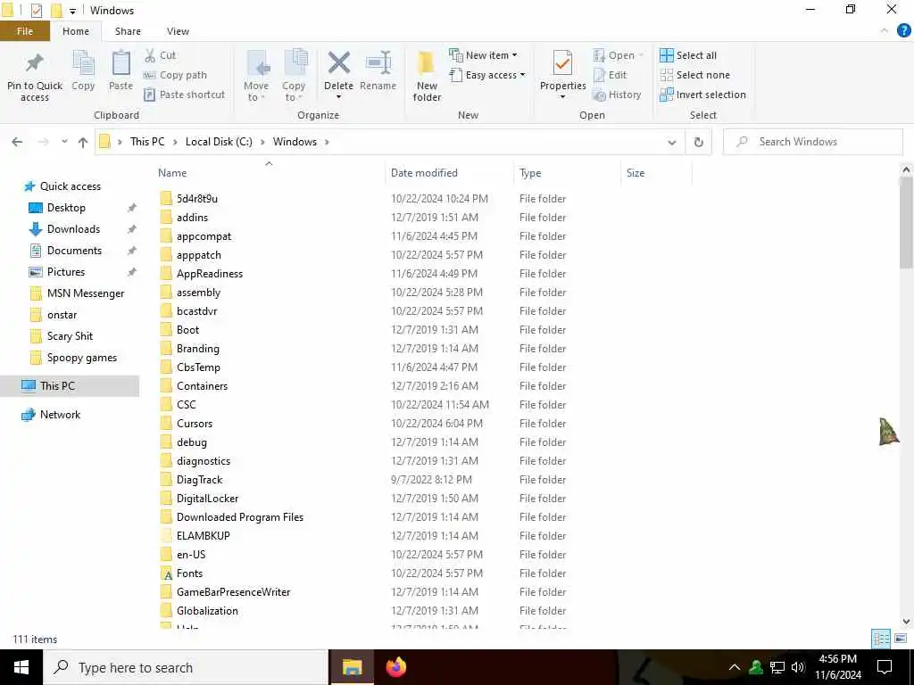Screen dimensions: 914x685
Task: Click Select none
Action: [694, 75]
